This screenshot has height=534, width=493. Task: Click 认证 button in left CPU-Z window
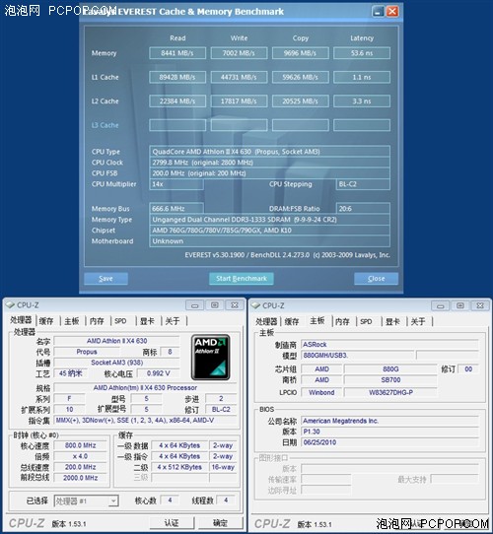pyautogui.click(x=172, y=523)
